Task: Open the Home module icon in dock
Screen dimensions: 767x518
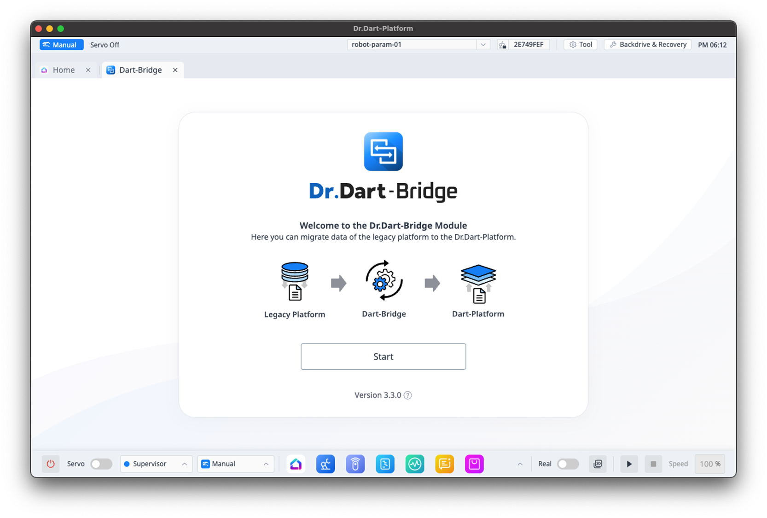Action: click(x=296, y=464)
